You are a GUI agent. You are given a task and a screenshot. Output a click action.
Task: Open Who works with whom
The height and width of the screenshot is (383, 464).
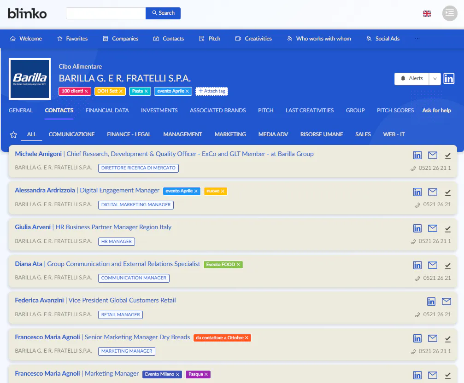pyautogui.click(x=319, y=39)
